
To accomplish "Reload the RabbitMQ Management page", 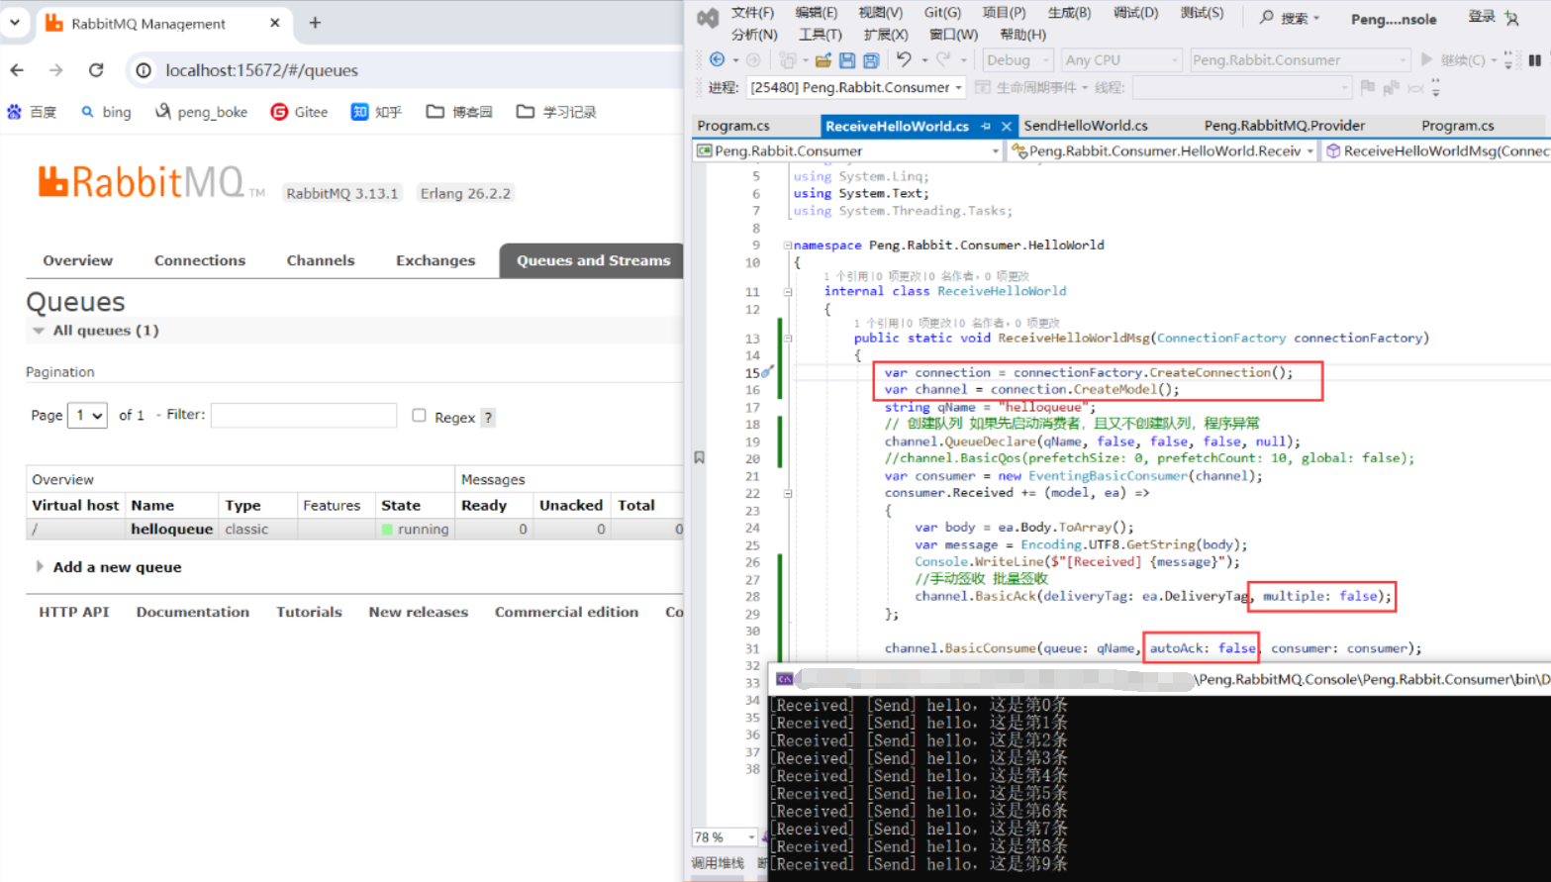I will 96,70.
